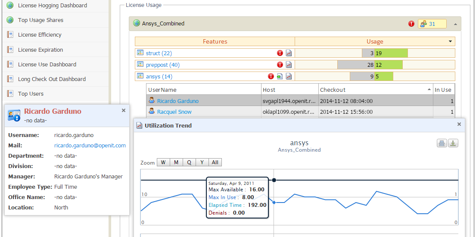Open License Hogging Dashboard globe icon
The height and width of the screenshot is (237, 476).
[10, 5]
